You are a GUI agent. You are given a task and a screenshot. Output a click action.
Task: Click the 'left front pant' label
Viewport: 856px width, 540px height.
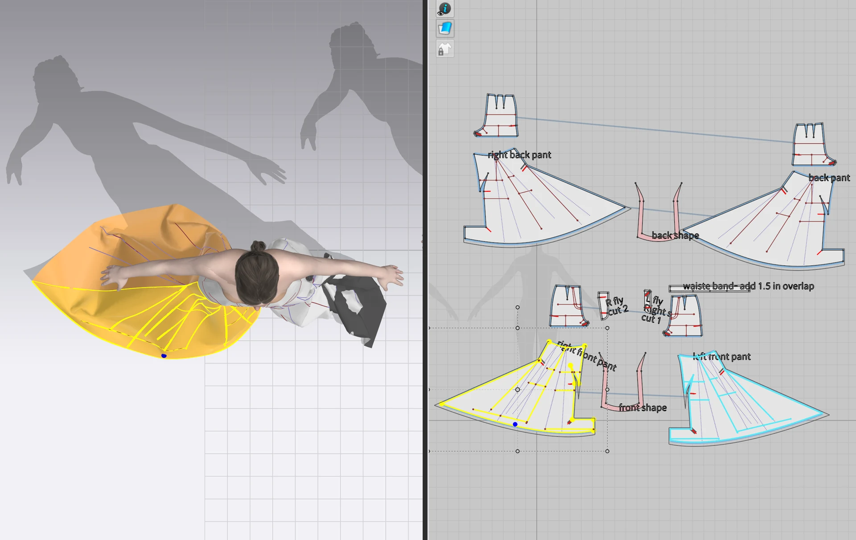[722, 357]
